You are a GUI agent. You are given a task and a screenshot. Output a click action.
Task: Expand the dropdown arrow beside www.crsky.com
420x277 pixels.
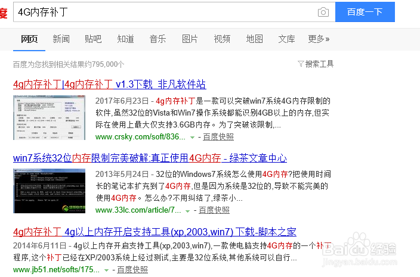click(x=192, y=138)
